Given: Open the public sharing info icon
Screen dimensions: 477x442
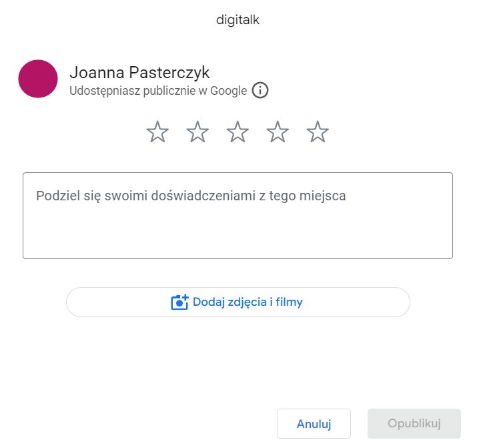Looking at the screenshot, I should pos(260,91).
